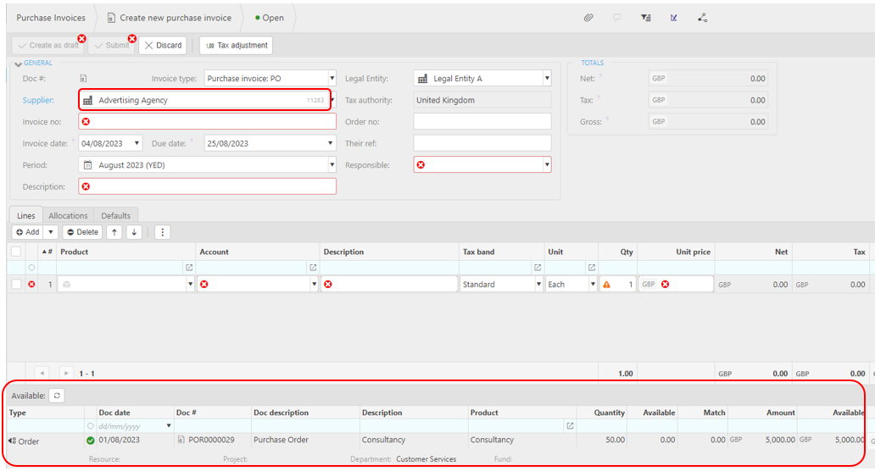Image resolution: width=875 pixels, height=471 pixels.
Task: Switch to the Allocations tab
Action: click(x=68, y=216)
